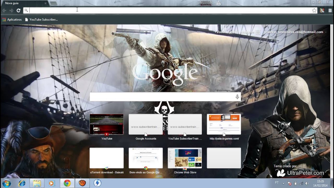The width and height of the screenshot is (334, 188).
Task: Open the orange paw app in taskbar
Action: point(82,183)
